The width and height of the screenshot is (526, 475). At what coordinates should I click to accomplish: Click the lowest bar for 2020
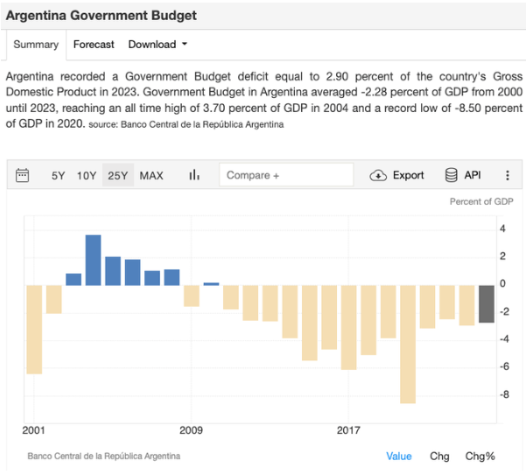[x=408, y=345]
